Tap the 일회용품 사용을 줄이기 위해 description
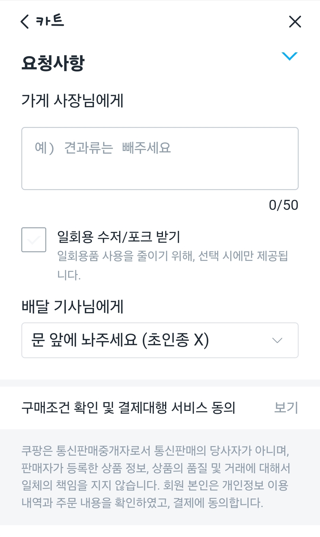The image size is (320, 537). [x=172, y=256]
